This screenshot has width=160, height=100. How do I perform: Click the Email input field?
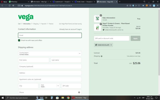point(50,35)
